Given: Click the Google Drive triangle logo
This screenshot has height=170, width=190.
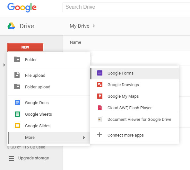Looking at the screenshot, I should [x=11, y=26].
